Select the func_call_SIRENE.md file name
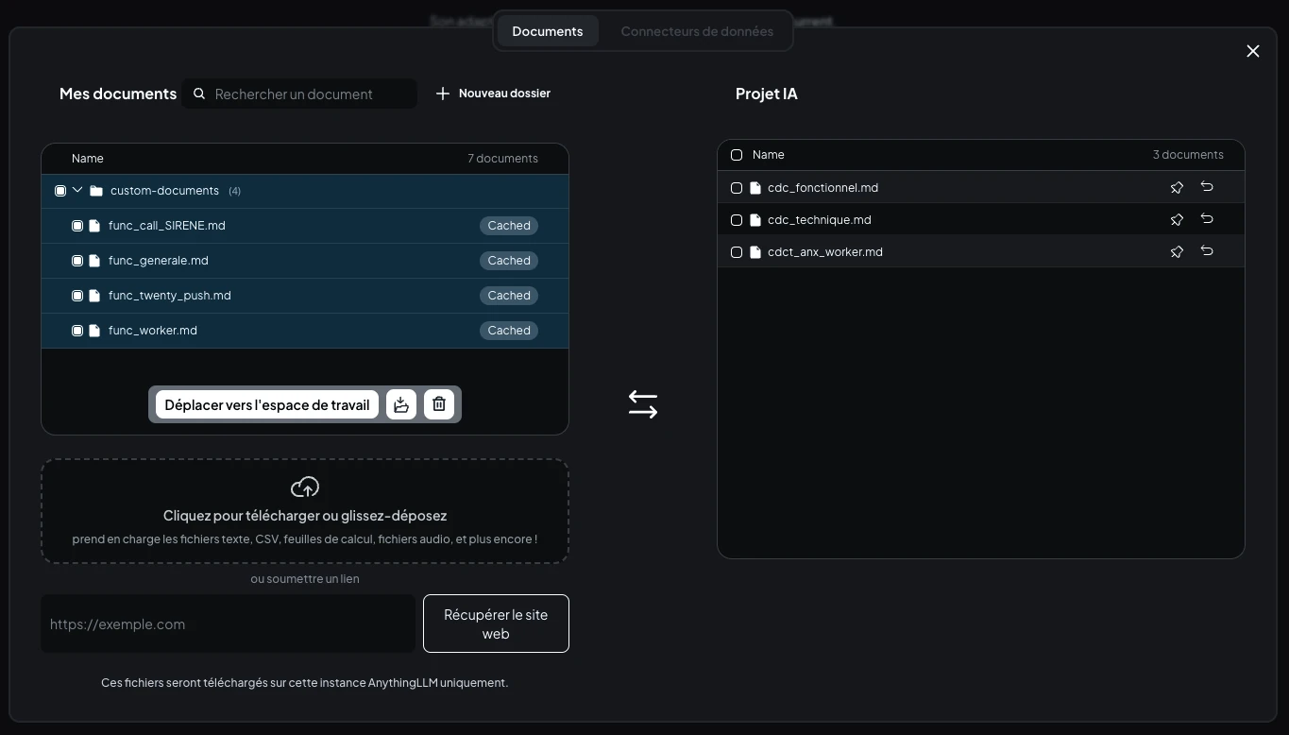The width and height of the screenshot is (1289, 735). pyautogui.click(x=167, y=226)
